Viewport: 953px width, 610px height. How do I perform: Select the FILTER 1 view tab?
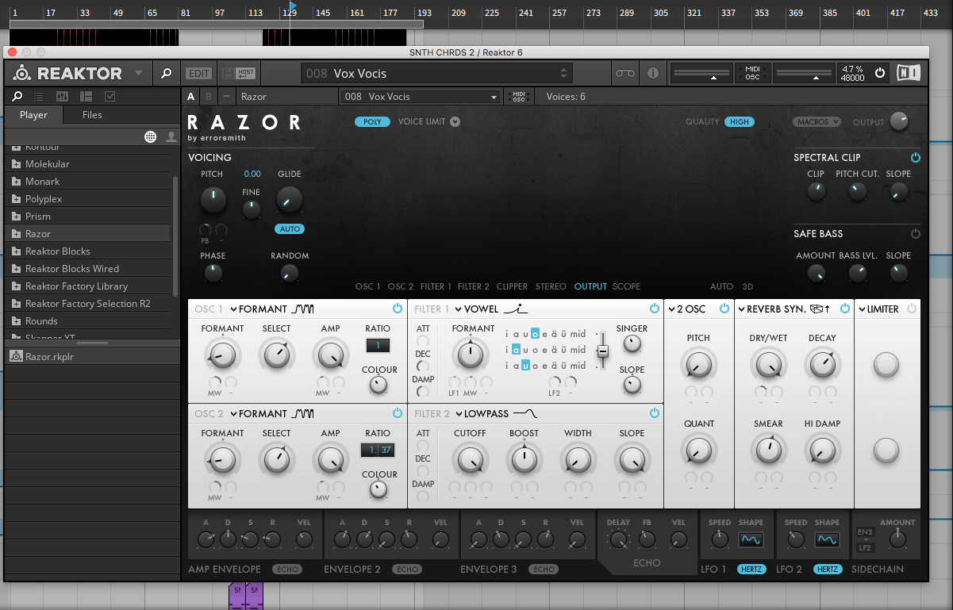tap(436, 286)
